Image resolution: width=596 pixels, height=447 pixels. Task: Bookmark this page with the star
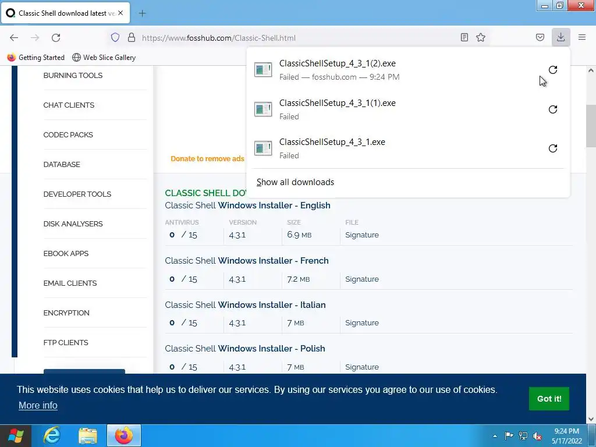point(481,37)
